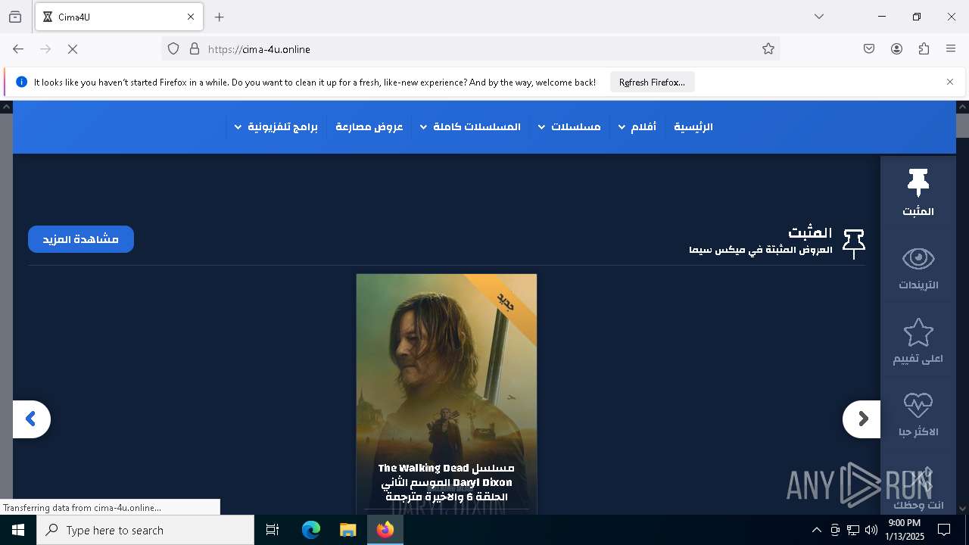Open the clock showing 9:00 PM
Image resolution: width=969 pixels, height=545 pixels.
[x=905, y=530]
